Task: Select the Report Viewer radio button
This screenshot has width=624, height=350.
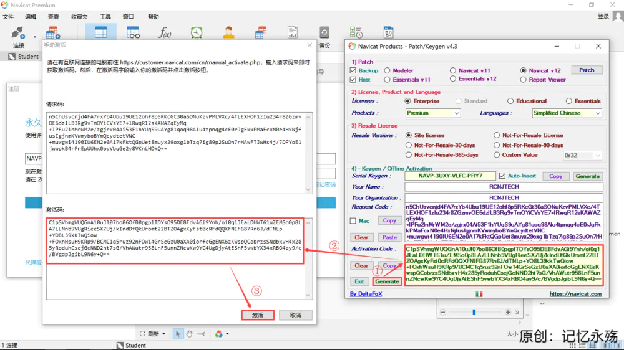Action: (524, 80)
